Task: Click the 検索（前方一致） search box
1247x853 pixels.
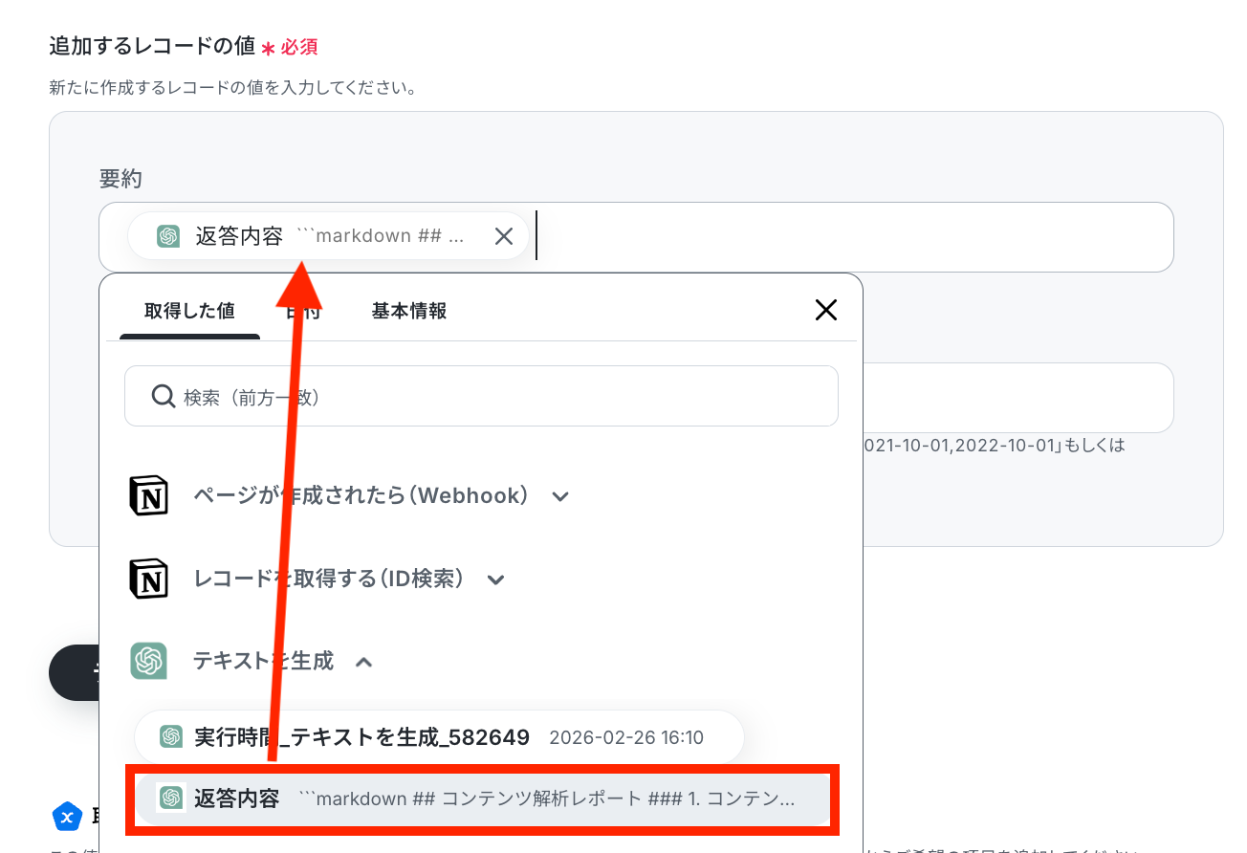Action: tap(481, 396)
